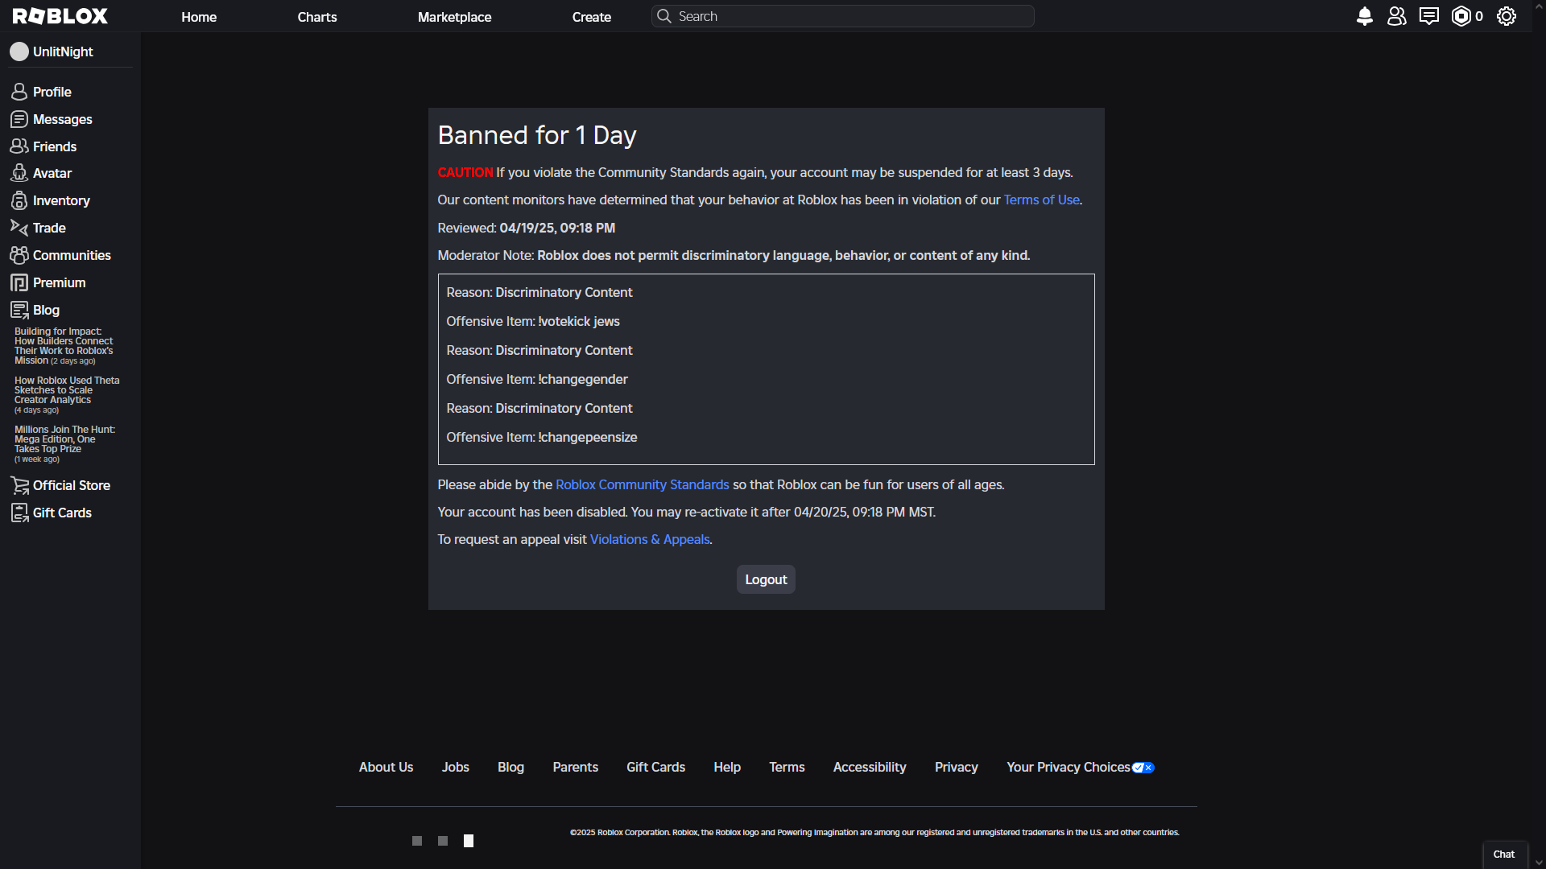Click the "Banned for 1 Day" heading
The width and height of the screenshot is (1546, 869).
(537, 135)
